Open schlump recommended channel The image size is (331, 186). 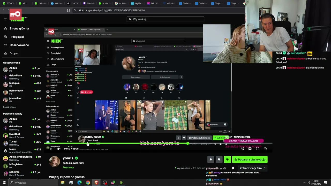[x=22, y=173]
